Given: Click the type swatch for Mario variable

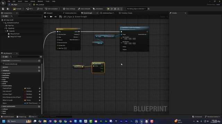Looking at the screenshot, I should [x=25, y=103].
